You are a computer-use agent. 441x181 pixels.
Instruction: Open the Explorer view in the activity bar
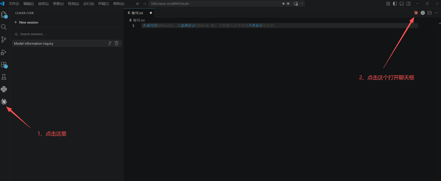[x=4, y=15]
